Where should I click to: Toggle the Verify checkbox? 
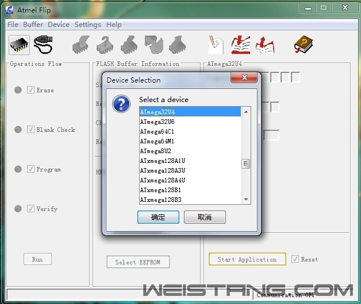click(x=30, y=208)
